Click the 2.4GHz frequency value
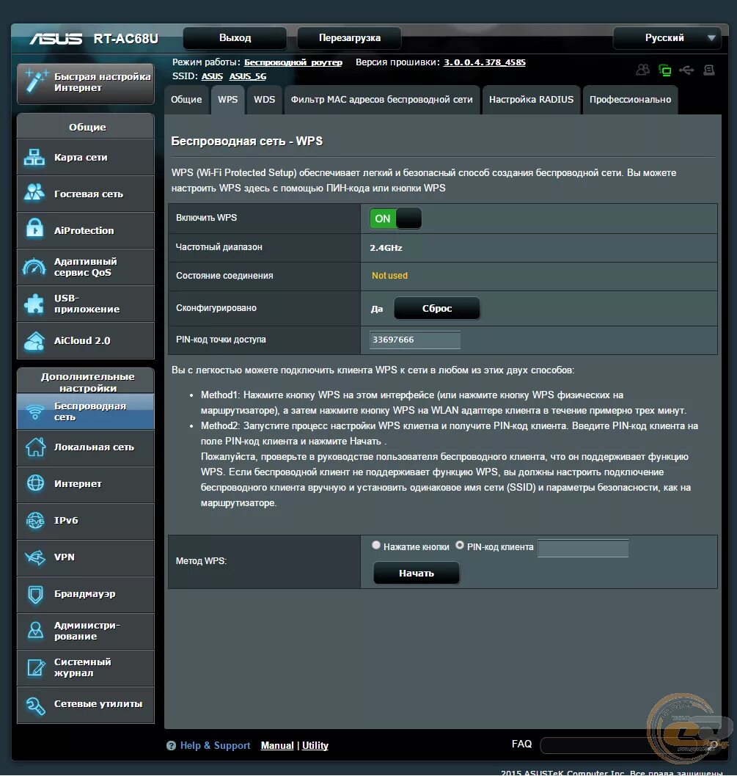Image resolution: width=737 pixels, height=776 pixels. point(386,248)
